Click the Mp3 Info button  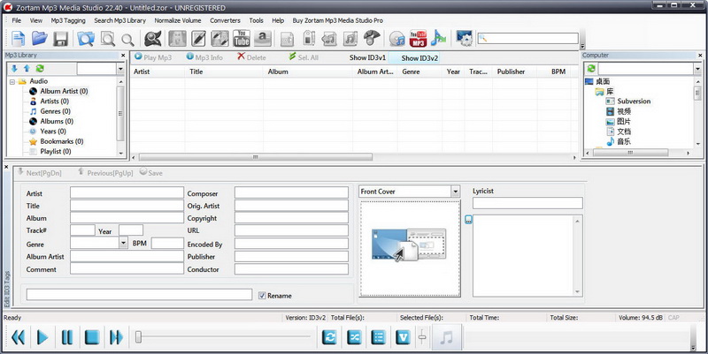point(205,57)
